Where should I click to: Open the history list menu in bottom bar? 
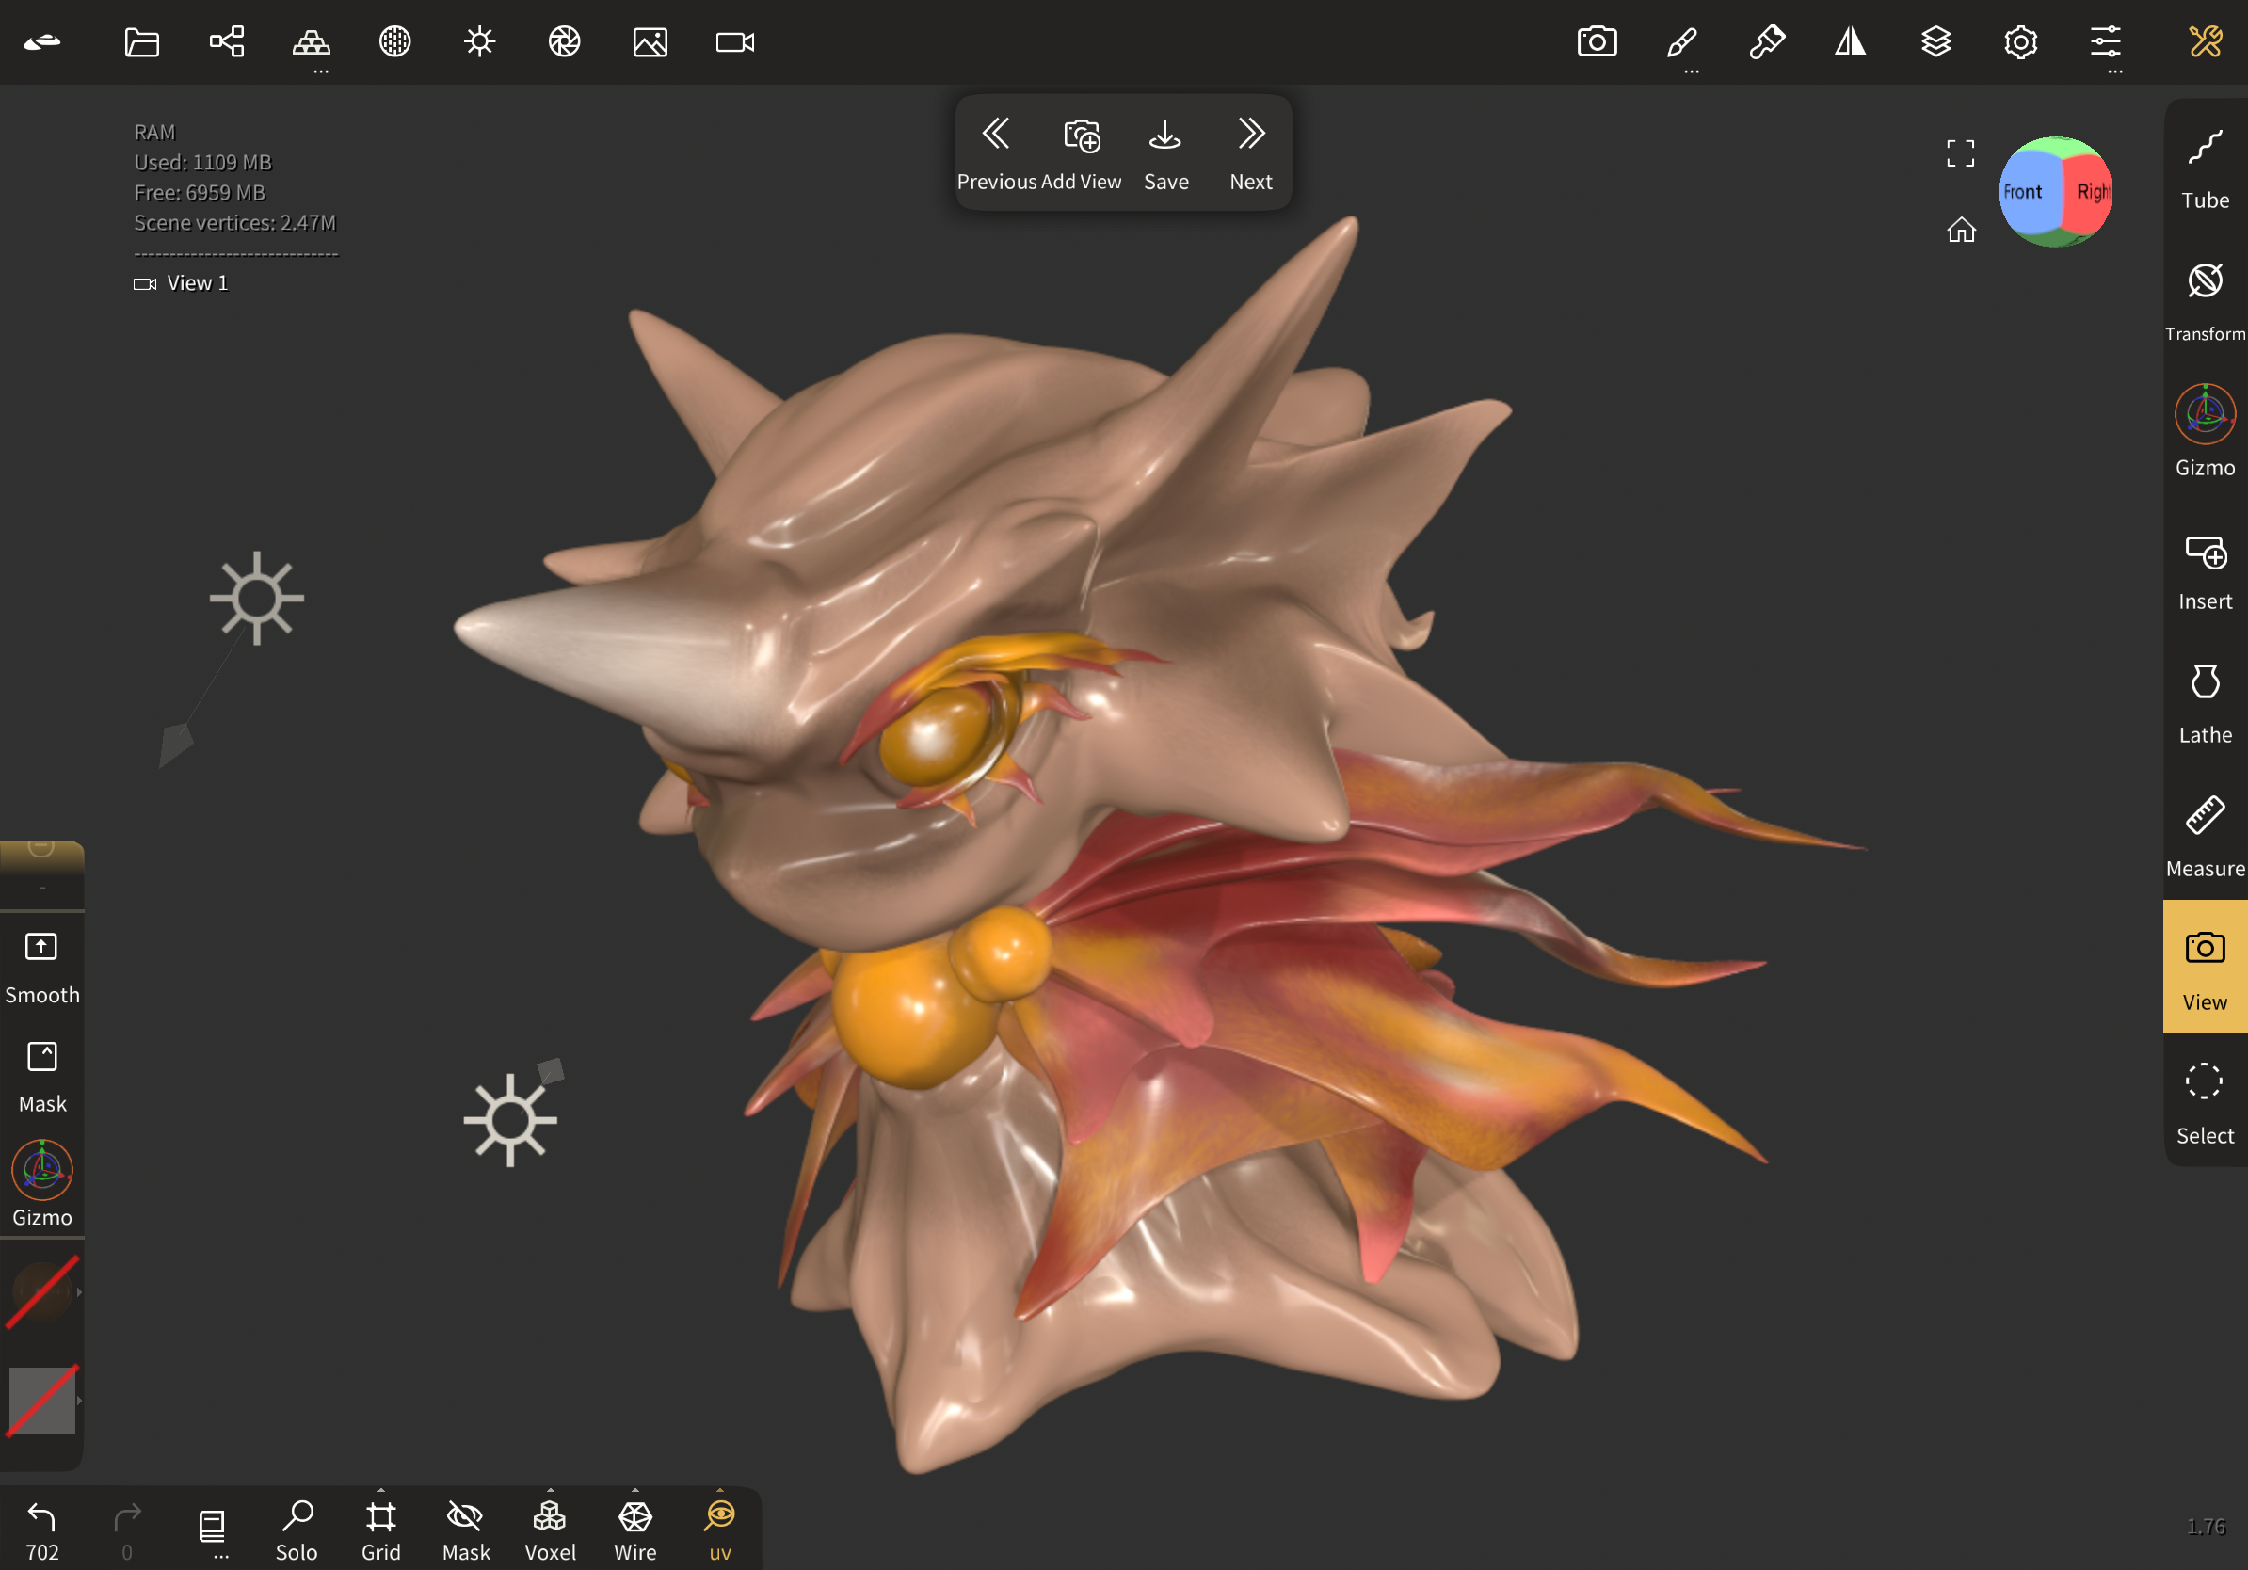point(212,1530)
